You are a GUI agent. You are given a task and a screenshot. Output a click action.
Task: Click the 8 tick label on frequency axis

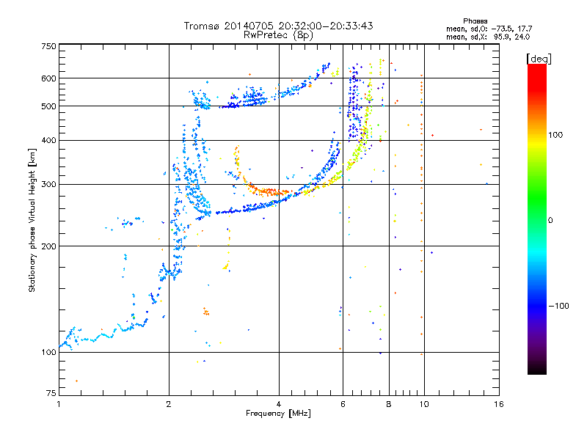point(389,405)
